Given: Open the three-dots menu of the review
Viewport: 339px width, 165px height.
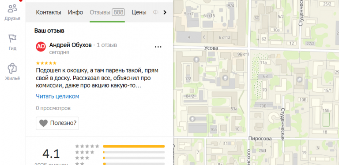Looking at the screenshot, I should (x=158, y=47).
